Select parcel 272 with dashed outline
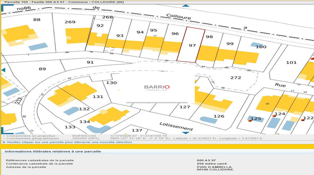 pyautogui.click(x=236, y=78)
